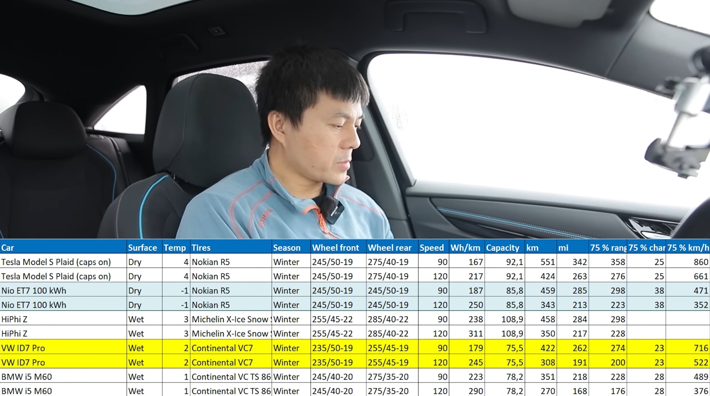Screen dimensions: 710x396
Task: Select BMW i5 M60 cell in the 223 Wh/km row
Action: tap(63, 377)
